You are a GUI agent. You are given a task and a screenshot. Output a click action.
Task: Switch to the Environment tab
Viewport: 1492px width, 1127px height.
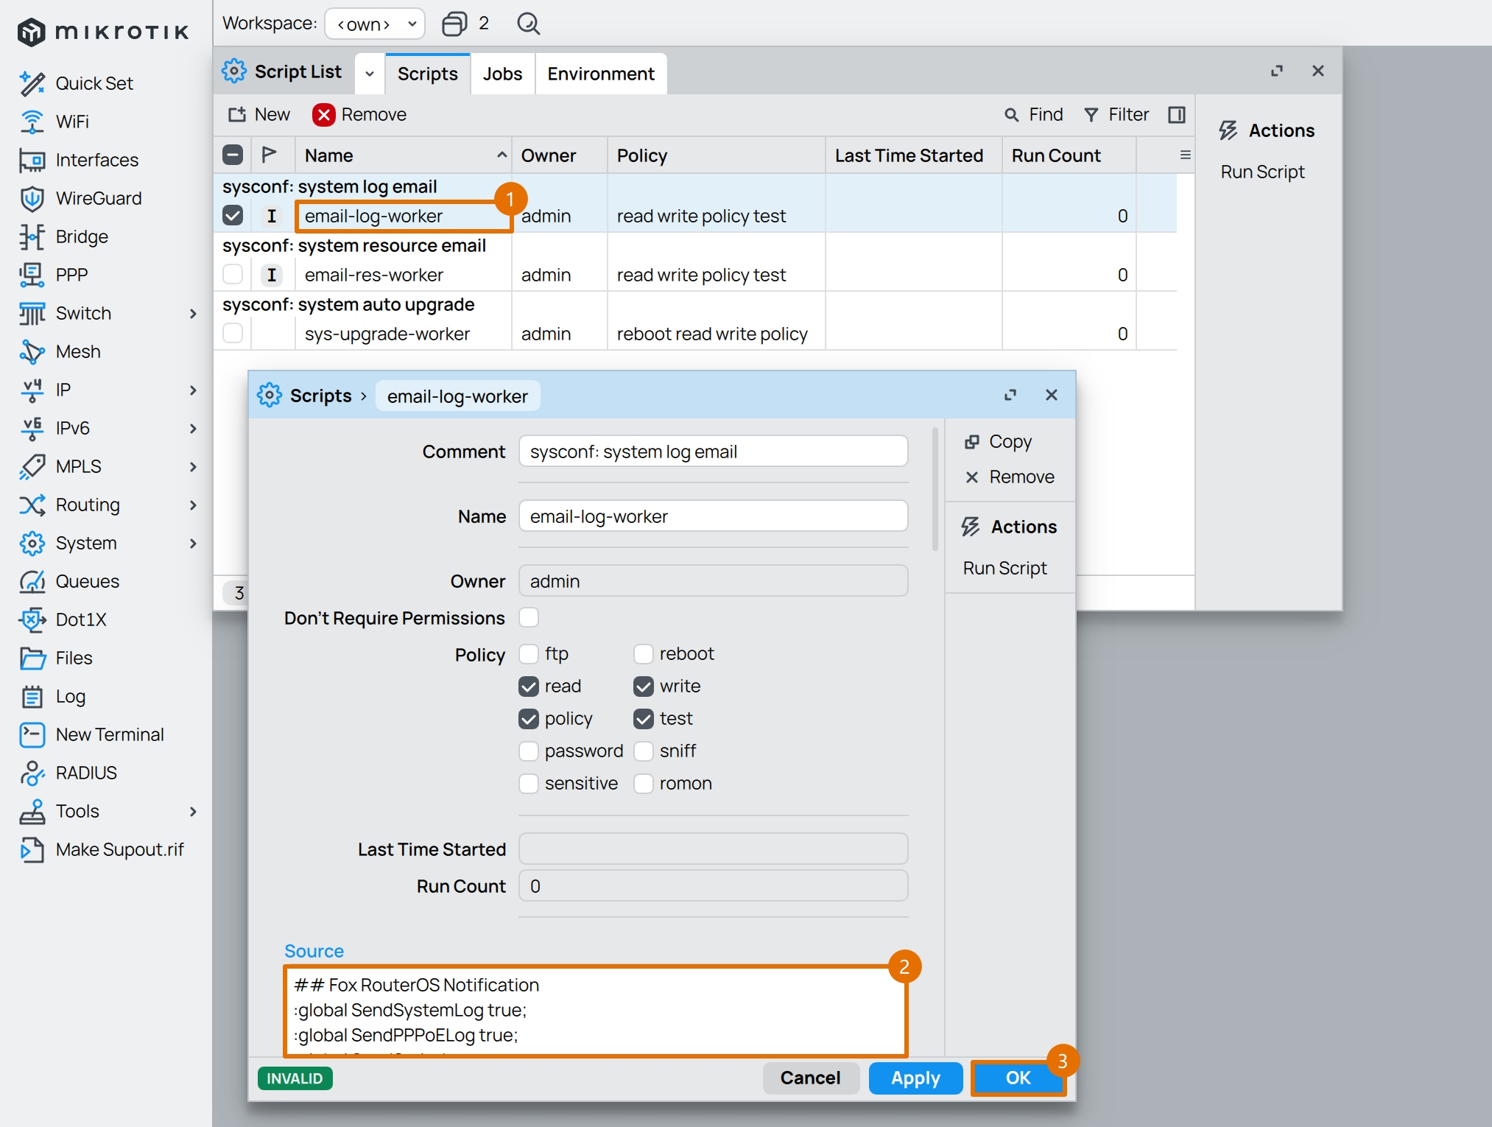601,74
